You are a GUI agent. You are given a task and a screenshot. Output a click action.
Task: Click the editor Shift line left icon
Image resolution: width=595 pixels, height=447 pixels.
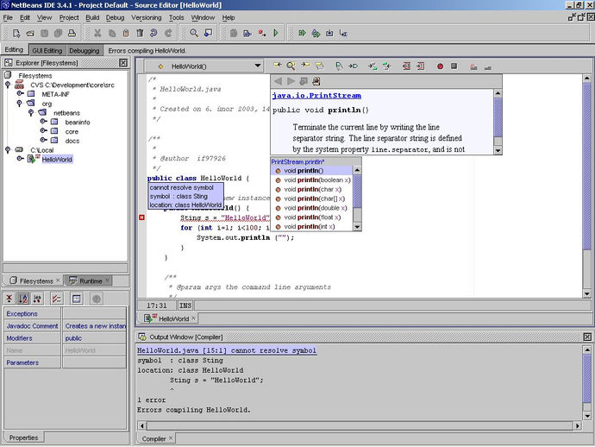click(x=406, y=66)
